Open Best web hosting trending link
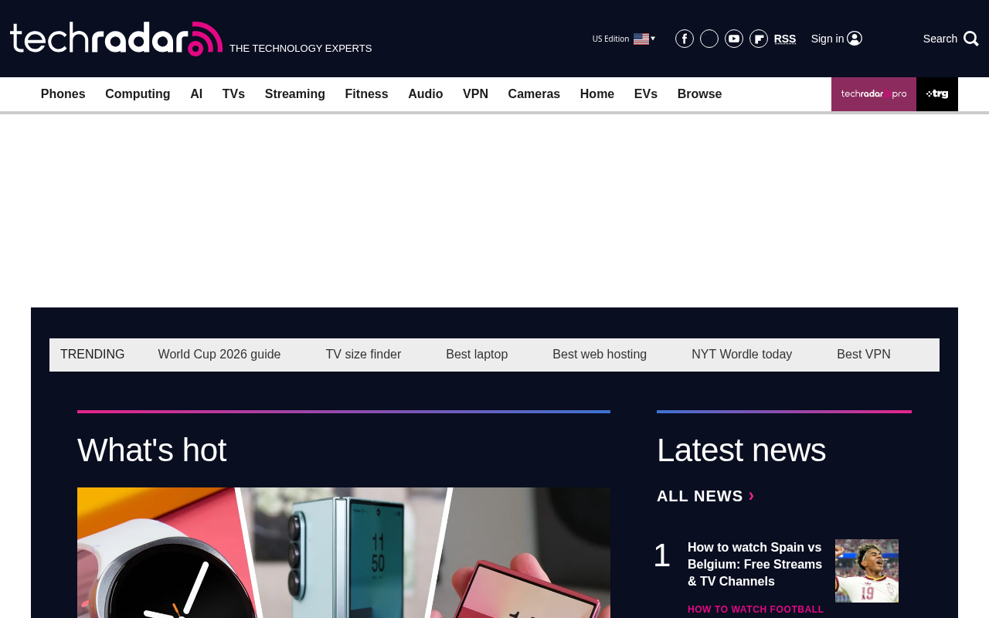This screenshot has height=618, width=989. [600, 355]
